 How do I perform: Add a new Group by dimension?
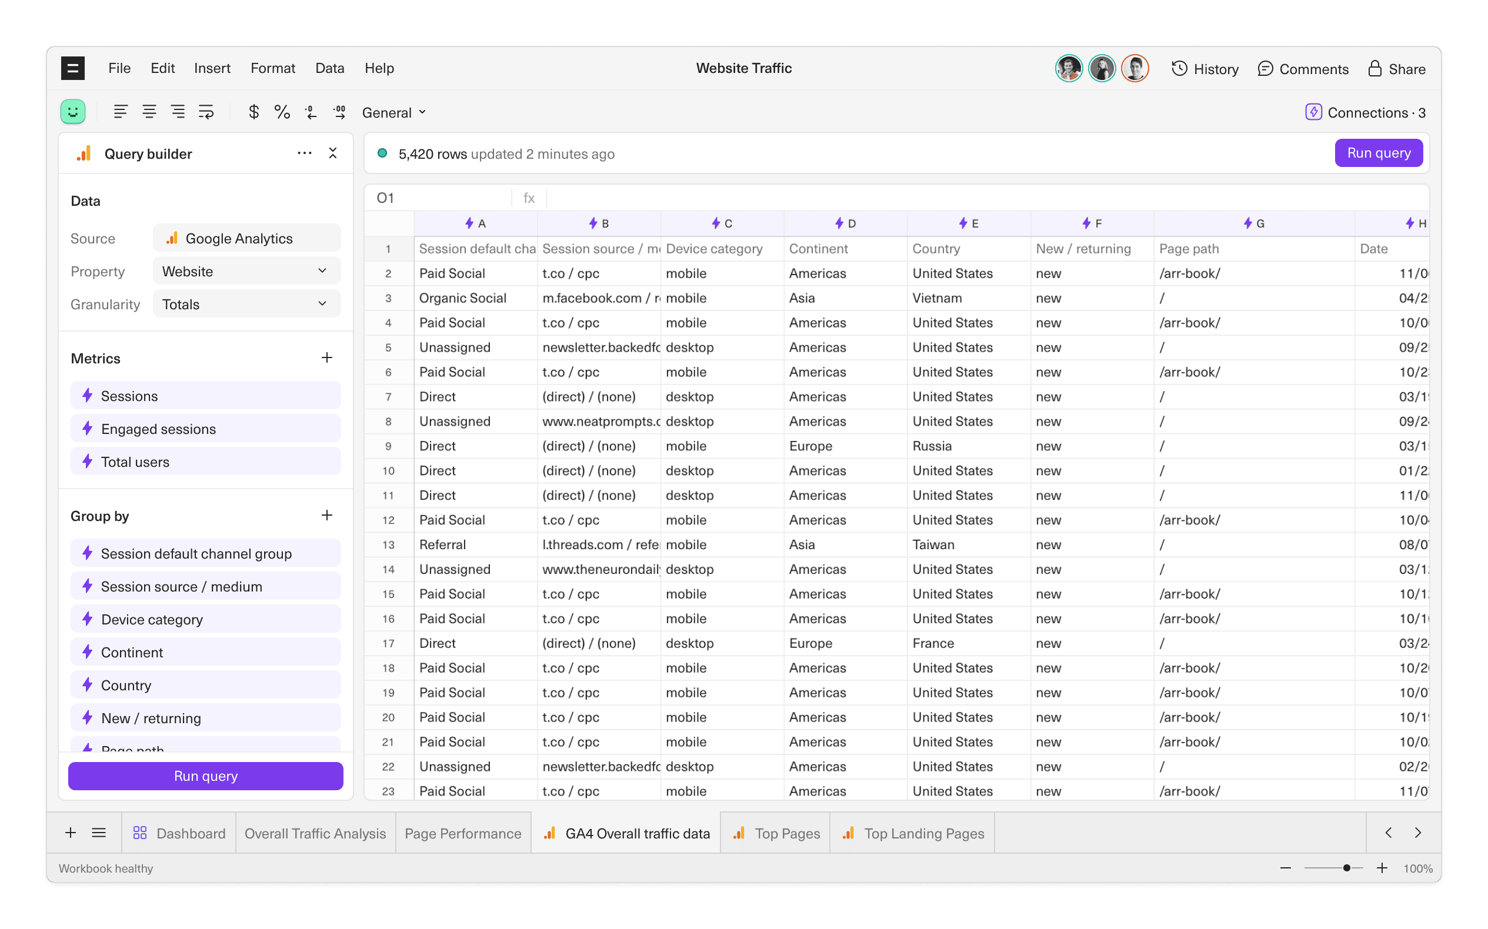pyautogui.click(x=327, y=515)
